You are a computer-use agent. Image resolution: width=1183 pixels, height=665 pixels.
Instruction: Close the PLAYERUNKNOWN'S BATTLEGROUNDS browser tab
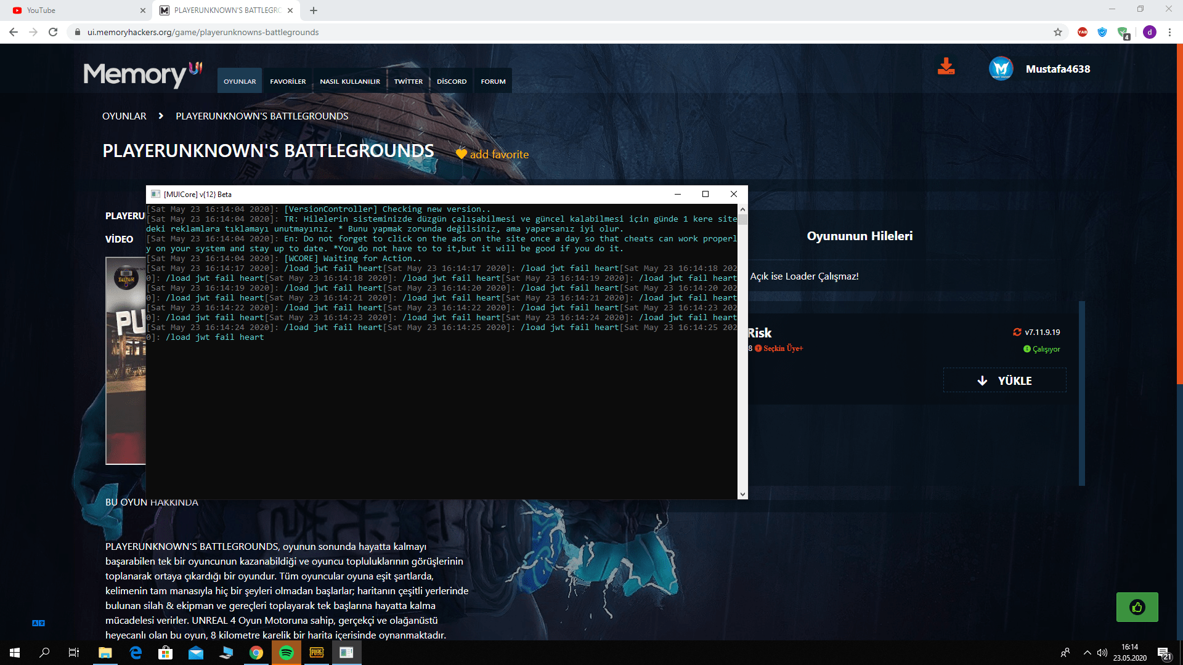click(290, 10)
